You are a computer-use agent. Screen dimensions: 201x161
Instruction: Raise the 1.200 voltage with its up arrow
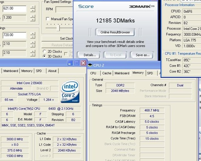(x=33, y=16)
